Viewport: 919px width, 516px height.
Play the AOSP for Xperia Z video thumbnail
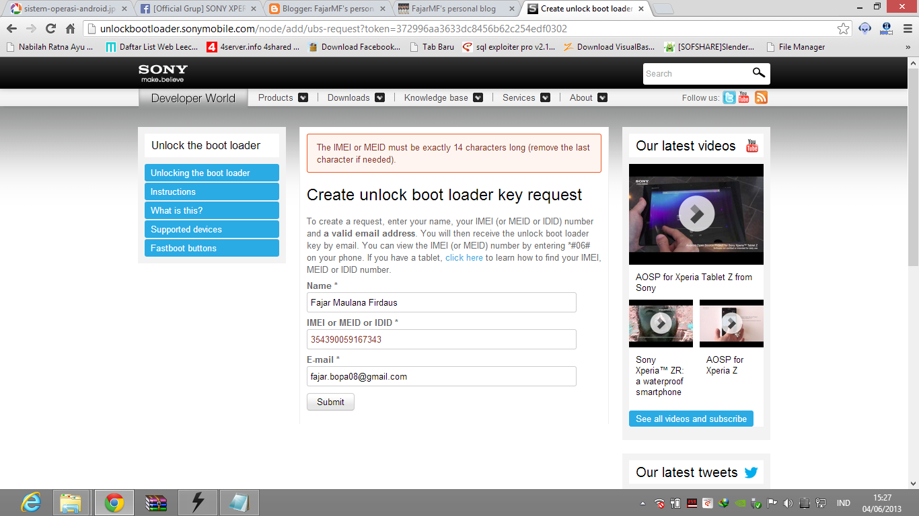[731, 323]
